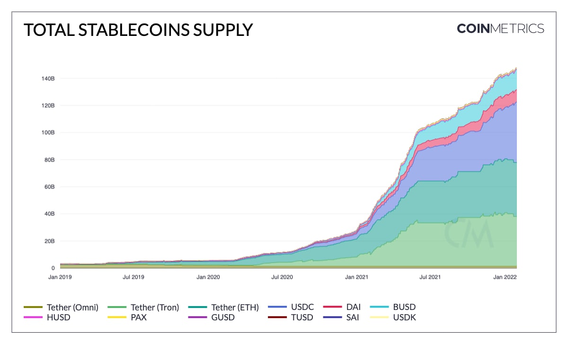
Task: Click the Jul 2020 x-axis label
Action: tap(282, 277)
